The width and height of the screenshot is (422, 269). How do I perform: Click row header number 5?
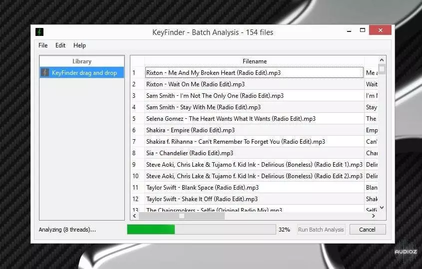pyautogui.click(x=134, y=119)
